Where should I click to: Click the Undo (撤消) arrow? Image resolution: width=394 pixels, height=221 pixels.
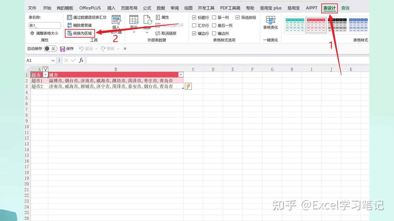[x=81, y=49]
